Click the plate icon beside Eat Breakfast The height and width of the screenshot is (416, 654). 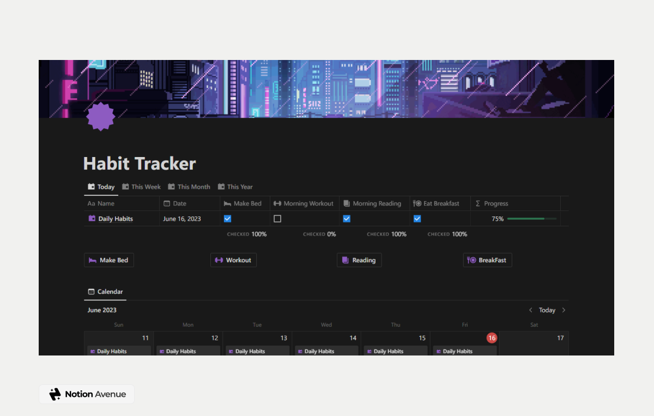click(x=416, y=203)
